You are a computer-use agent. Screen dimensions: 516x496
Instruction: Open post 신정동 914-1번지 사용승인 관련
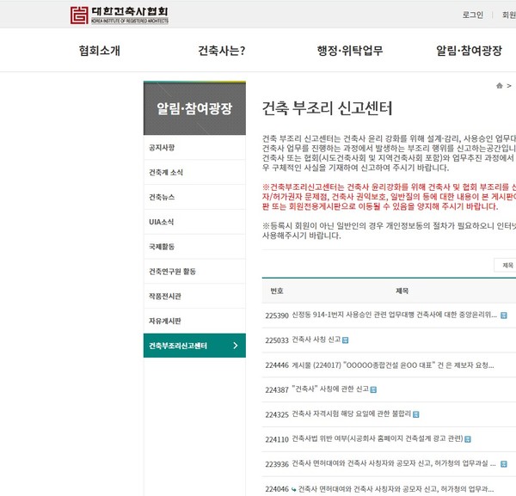coord(394,315)
